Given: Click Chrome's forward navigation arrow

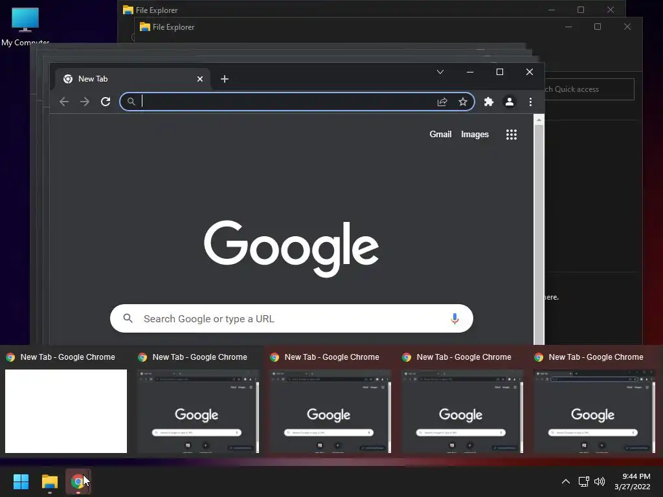Looking at the screenshot, I should [x=85, y=102].
